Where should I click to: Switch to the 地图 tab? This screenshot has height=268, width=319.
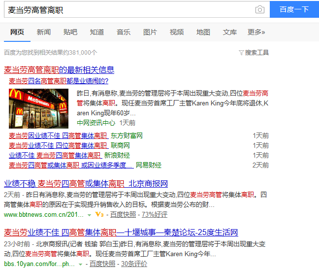203,32
